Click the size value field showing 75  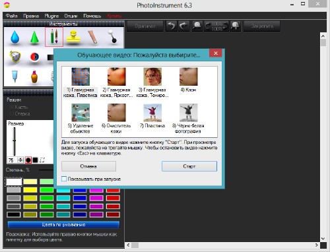[x=13, y=160]
